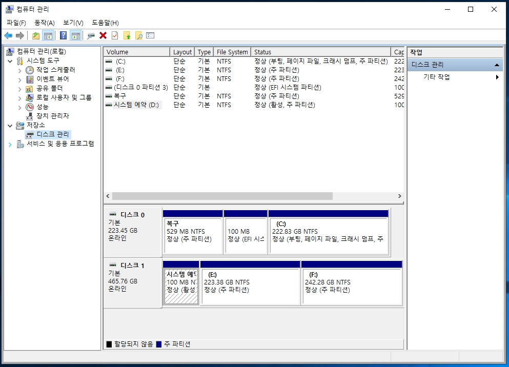Image resolution: width=509 pixels, height=367 pixels.
Task: Open the 보기(V) menu
Action: (x=73, y=23)
